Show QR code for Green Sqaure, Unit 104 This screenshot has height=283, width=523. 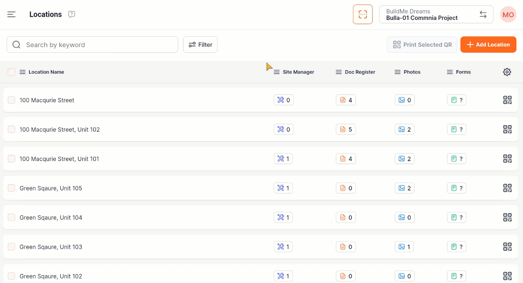[507, 217]
